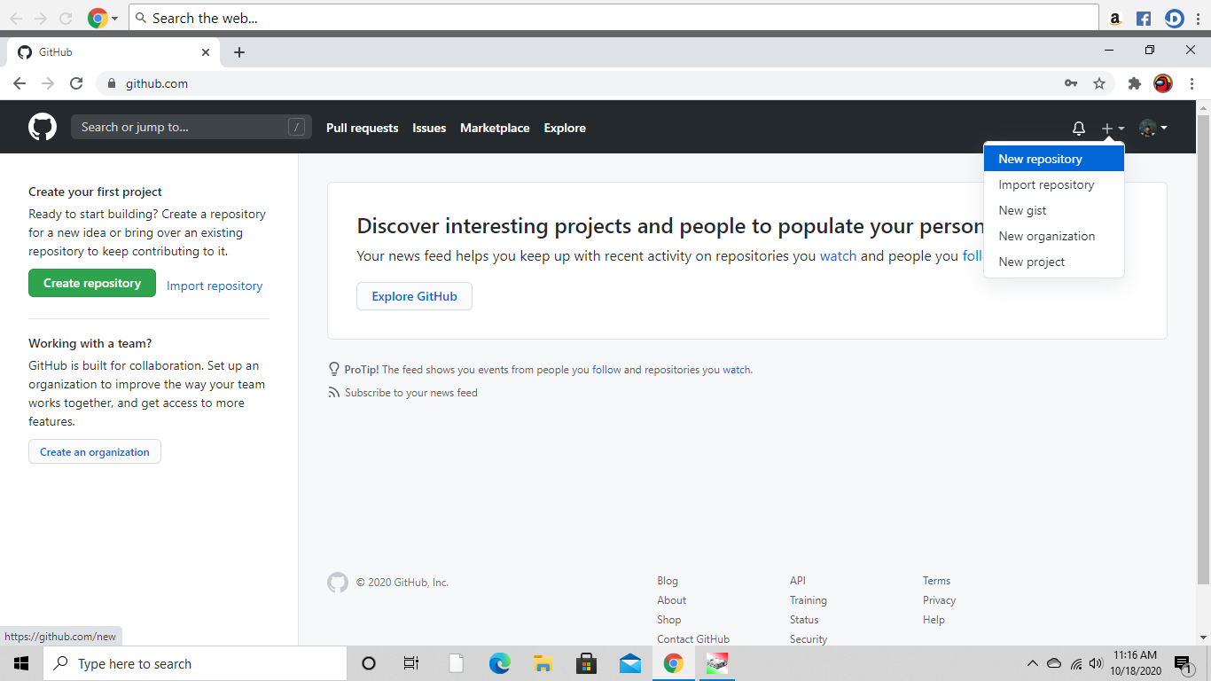The width and height of the screenshot is (1211, 681).
Task: Click the GitHub octocat icon in the footer
Action: click(337, 583)
